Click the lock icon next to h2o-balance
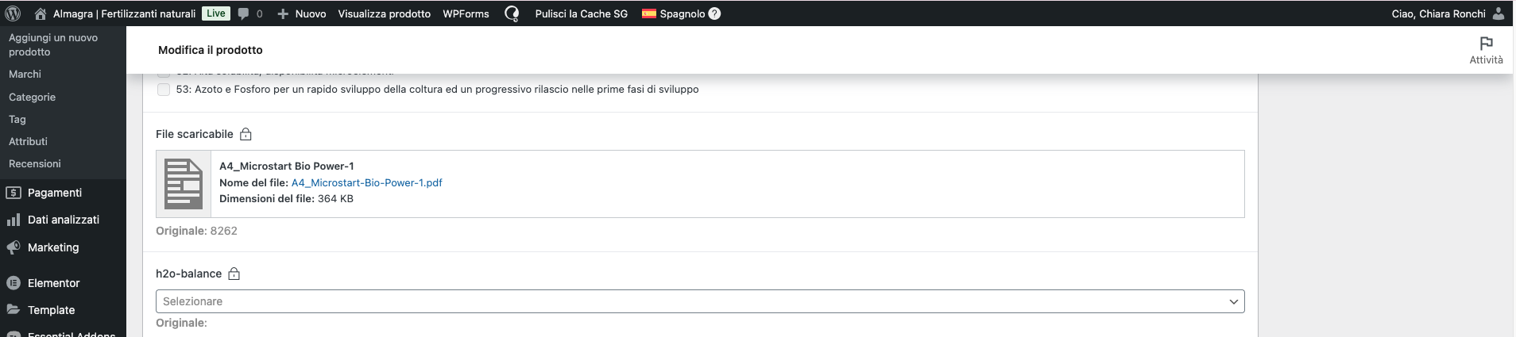Viewport: 1516px width, 337px height. (x=234, y=274)
